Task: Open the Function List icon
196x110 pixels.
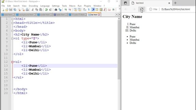Action: pyautogui.click(x=105, y=9)
